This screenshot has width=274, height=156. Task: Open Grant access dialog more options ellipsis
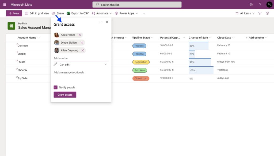[x=101, y=22]
